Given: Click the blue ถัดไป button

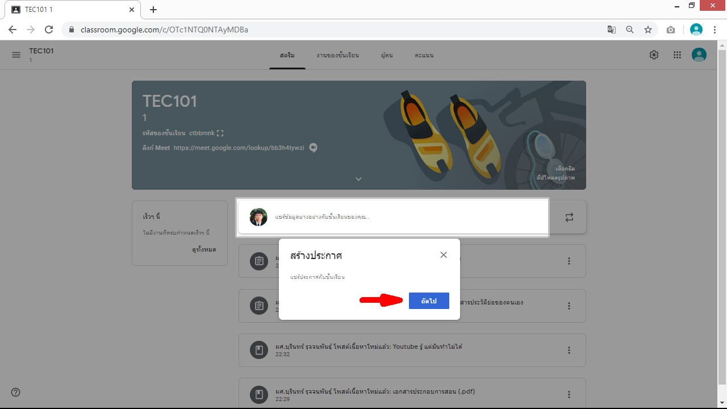Looking at the screenshot, I should [x=429, y=301].
